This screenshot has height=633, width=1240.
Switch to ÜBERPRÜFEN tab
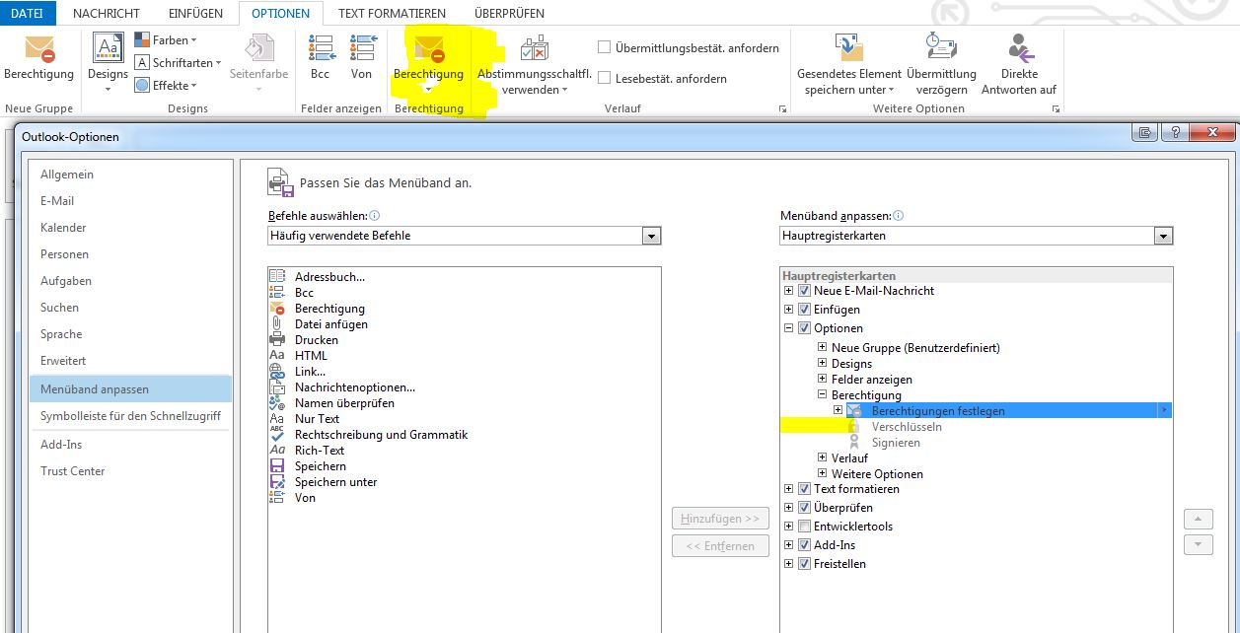pyautogui.click(x=509, y=13)
